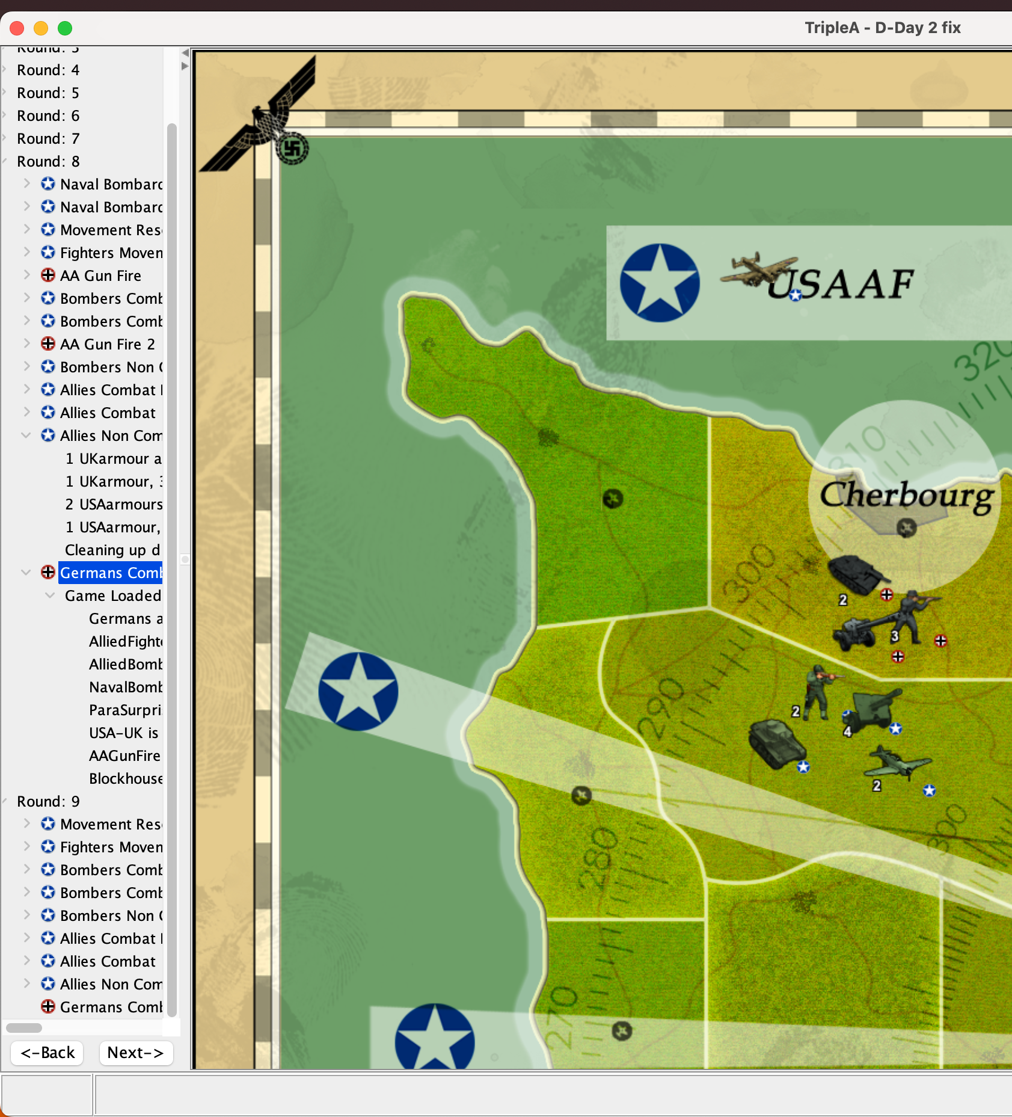Select the '2 USAarmours' history event
Screen dimensions: 1012x1117
(114, 504)
